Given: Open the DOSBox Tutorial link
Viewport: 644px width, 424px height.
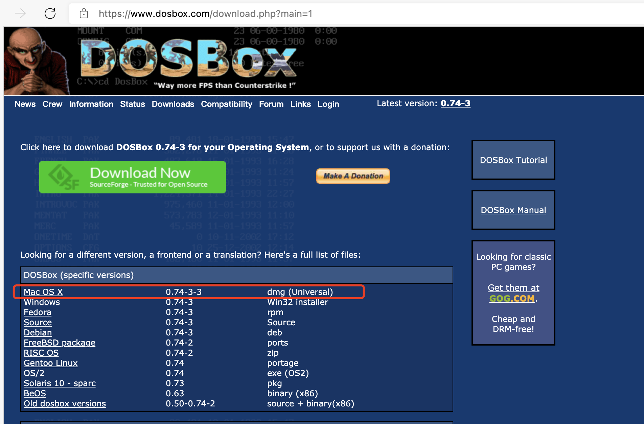Looking at the screenshot, I should [x=513, y=160].
